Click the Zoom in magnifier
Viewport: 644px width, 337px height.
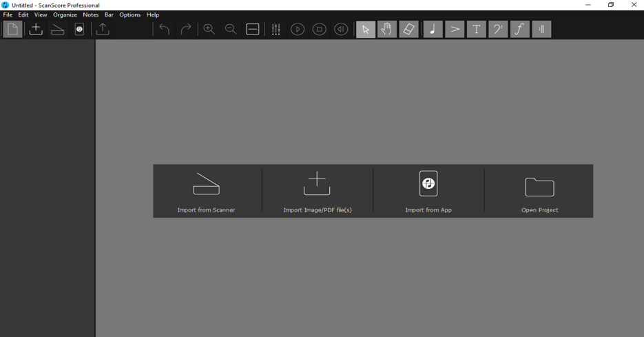click(209, 29)
